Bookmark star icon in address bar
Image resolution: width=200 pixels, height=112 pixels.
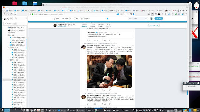point(133,14)
